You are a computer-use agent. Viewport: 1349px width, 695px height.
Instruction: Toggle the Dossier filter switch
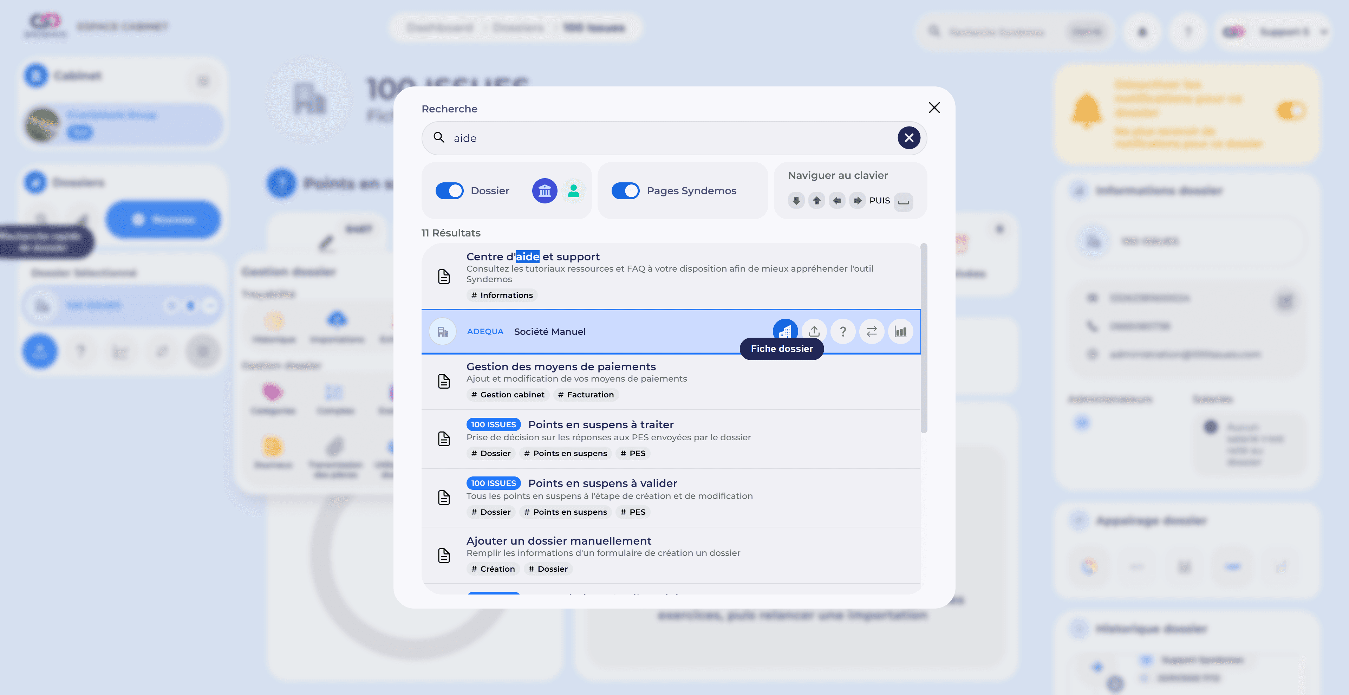pos(449,191)
